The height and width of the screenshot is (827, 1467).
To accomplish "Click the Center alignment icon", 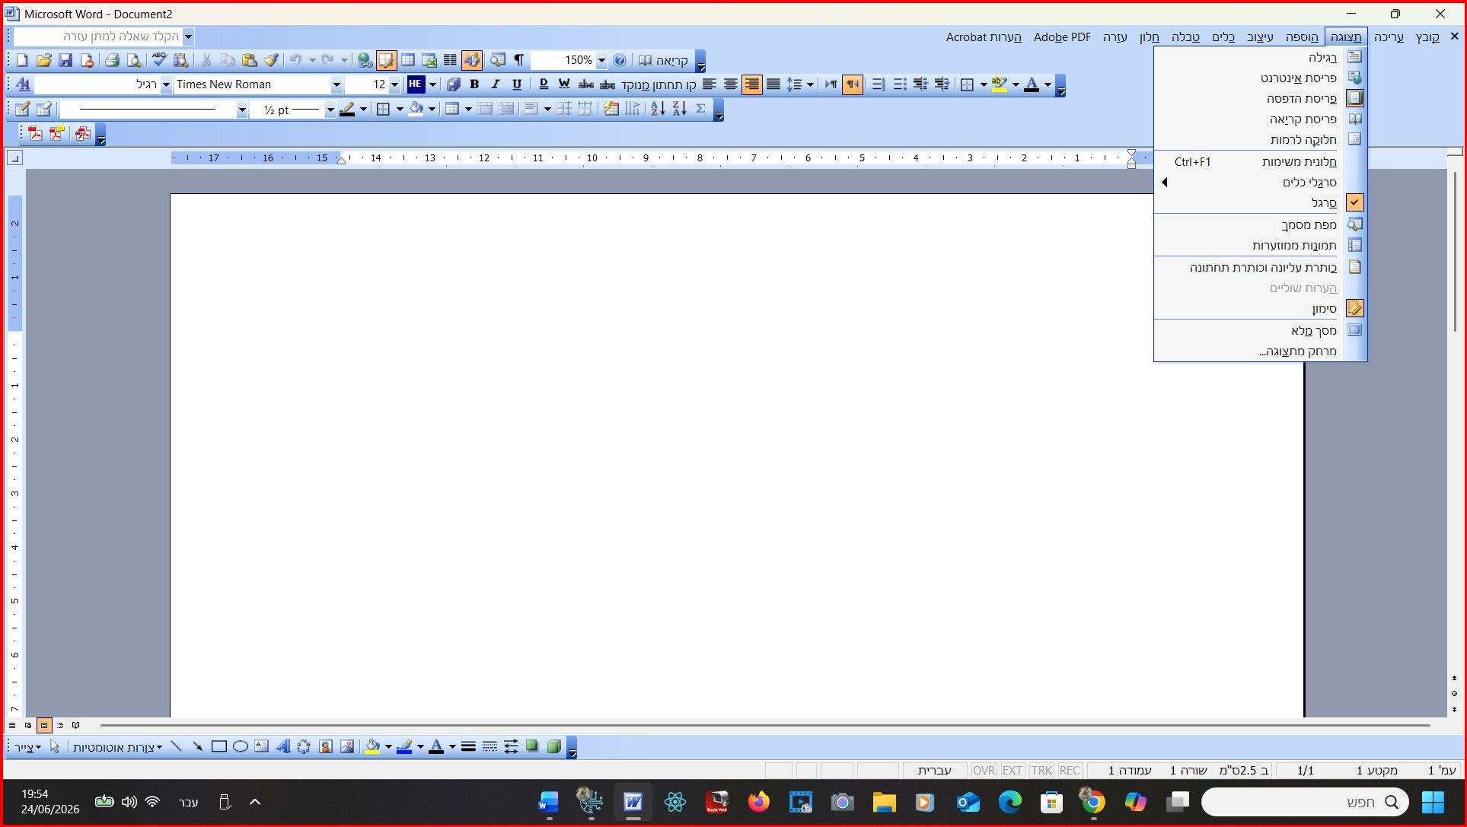I will 730,84.
